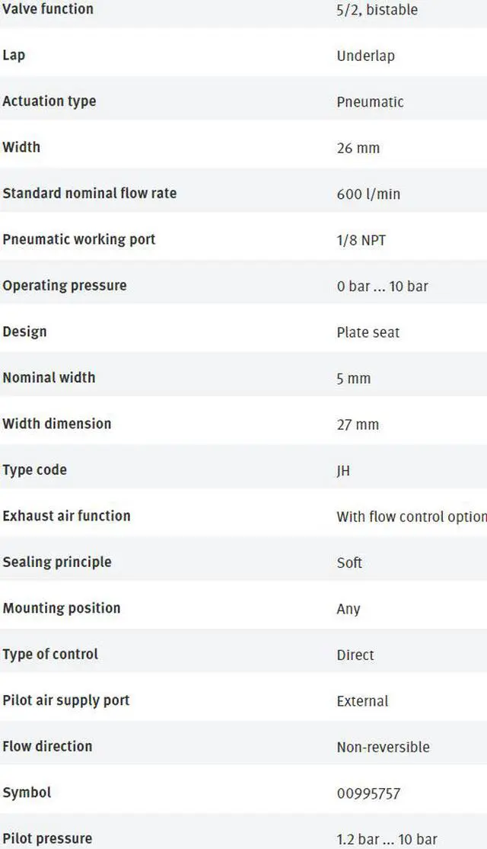Click the Pneumatic actuation value

(x=370, y=102)
